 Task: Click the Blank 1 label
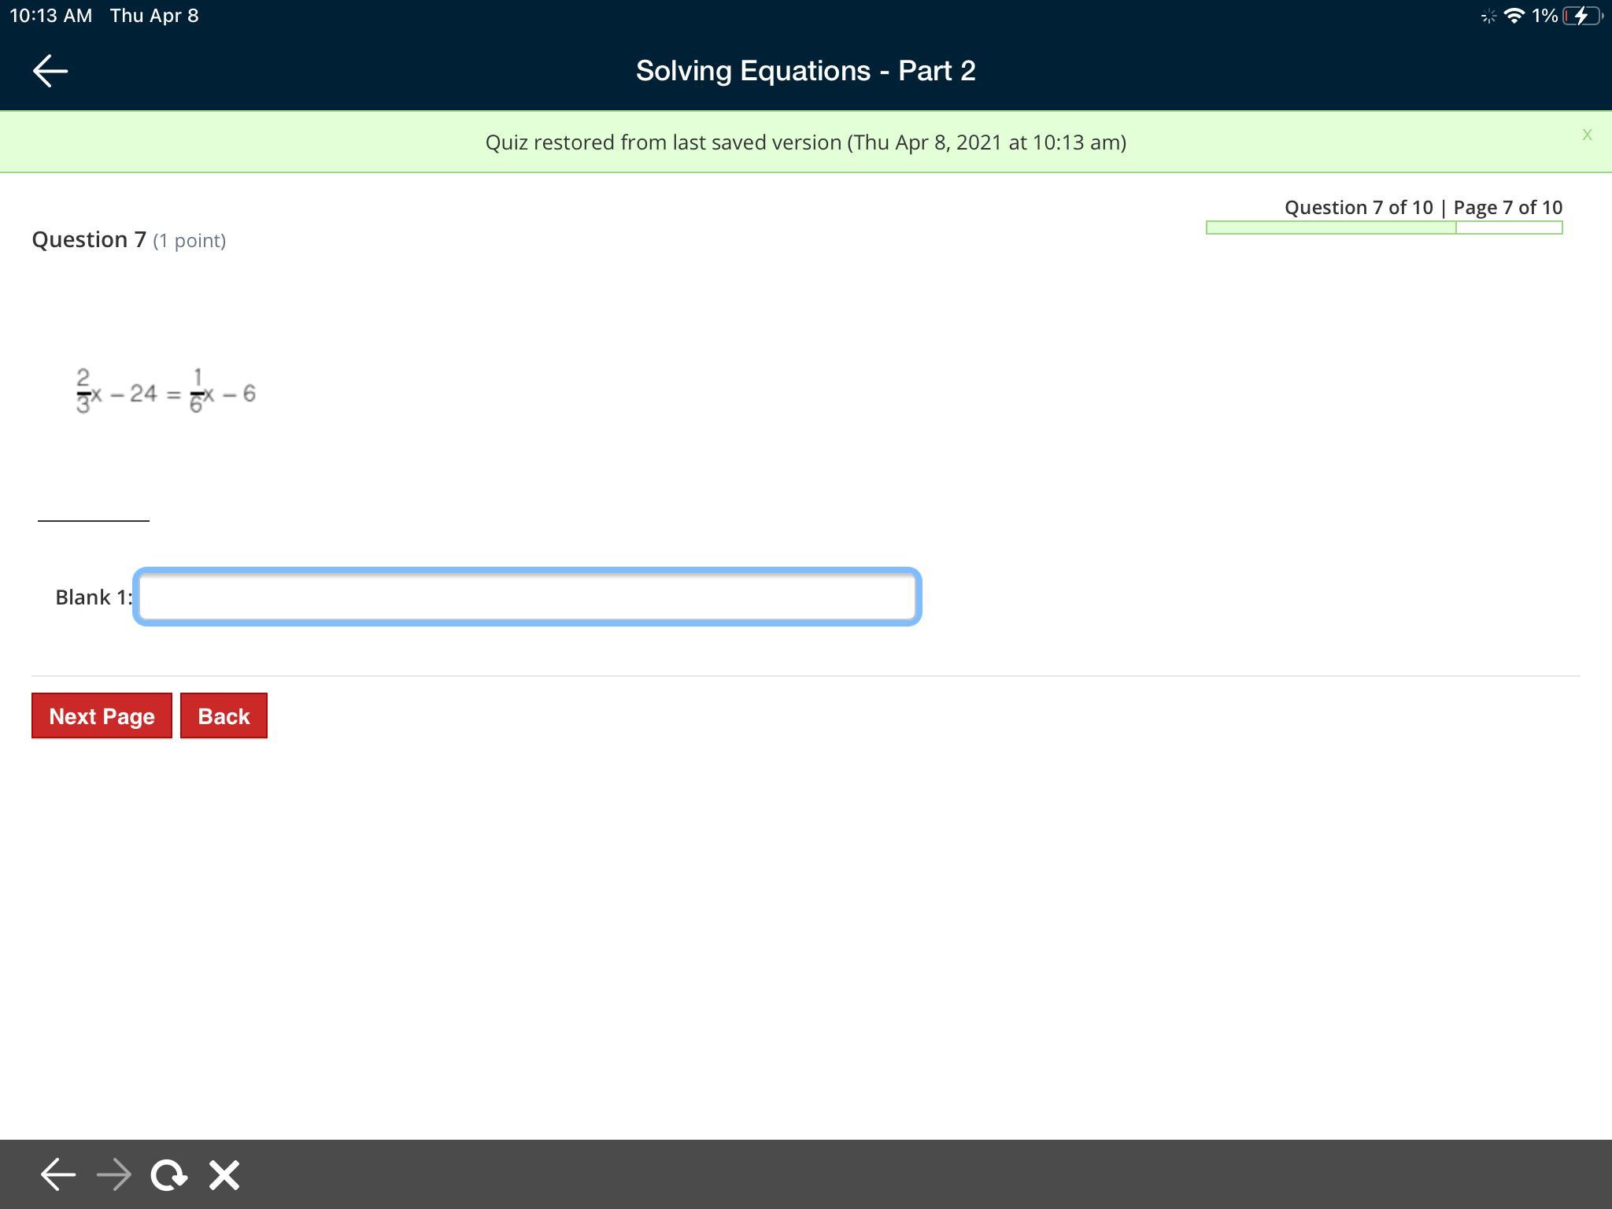pyautogui.click(x=93, y=597)
